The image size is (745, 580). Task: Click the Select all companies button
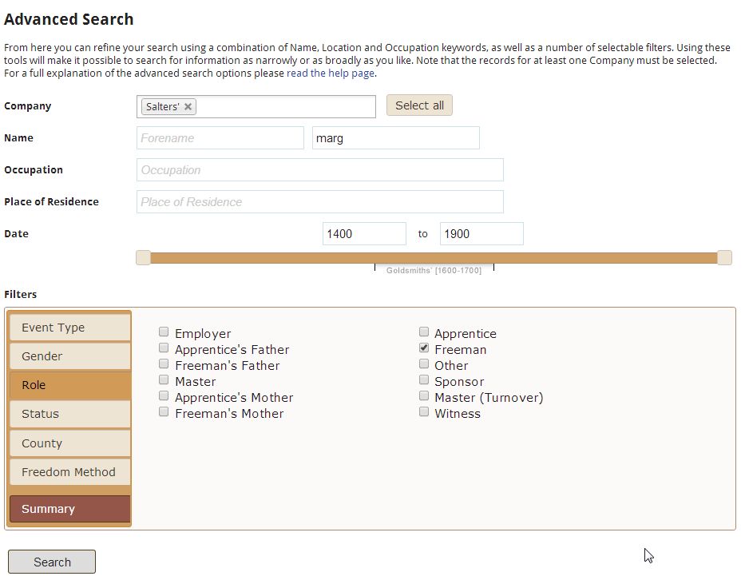pyautogui.click(x=419, y=105)
